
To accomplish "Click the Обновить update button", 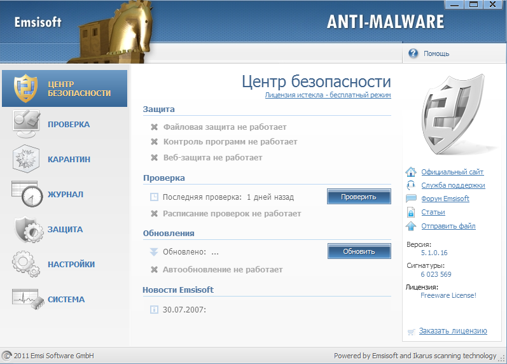I will (359, 251).
